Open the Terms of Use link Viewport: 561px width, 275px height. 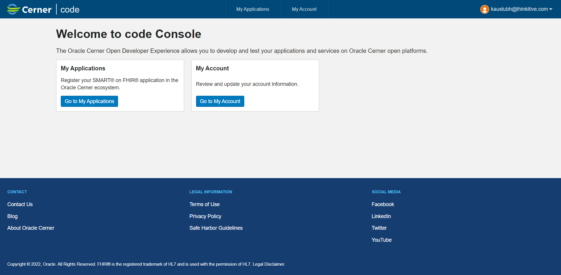205,204
